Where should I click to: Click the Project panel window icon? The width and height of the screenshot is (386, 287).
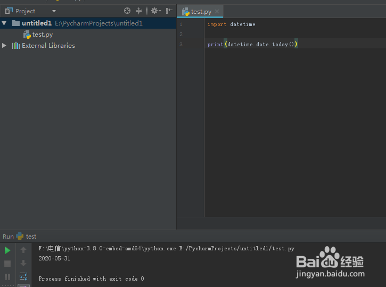9,11
